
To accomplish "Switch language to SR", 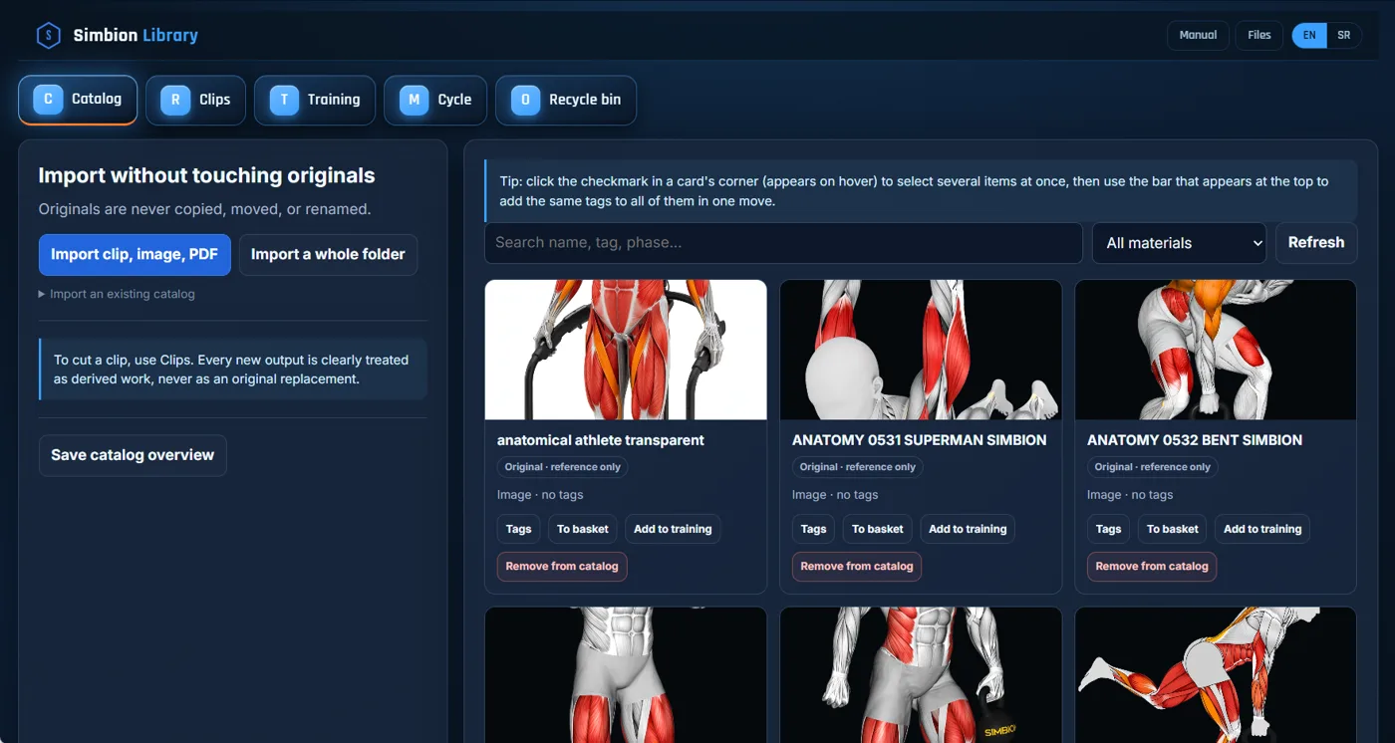I will 1344,35.
